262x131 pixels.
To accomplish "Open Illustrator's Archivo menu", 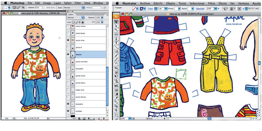I will (x=145, y=3).
